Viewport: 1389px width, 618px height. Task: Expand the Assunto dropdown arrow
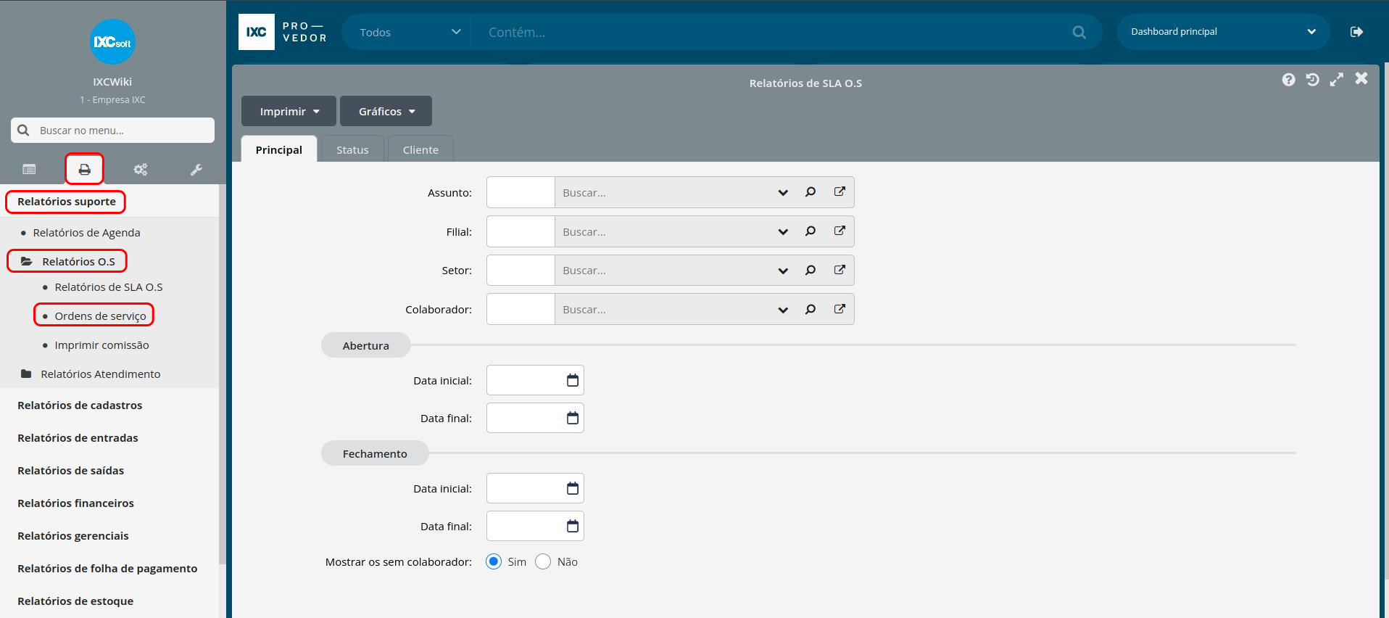coord(783,193)
